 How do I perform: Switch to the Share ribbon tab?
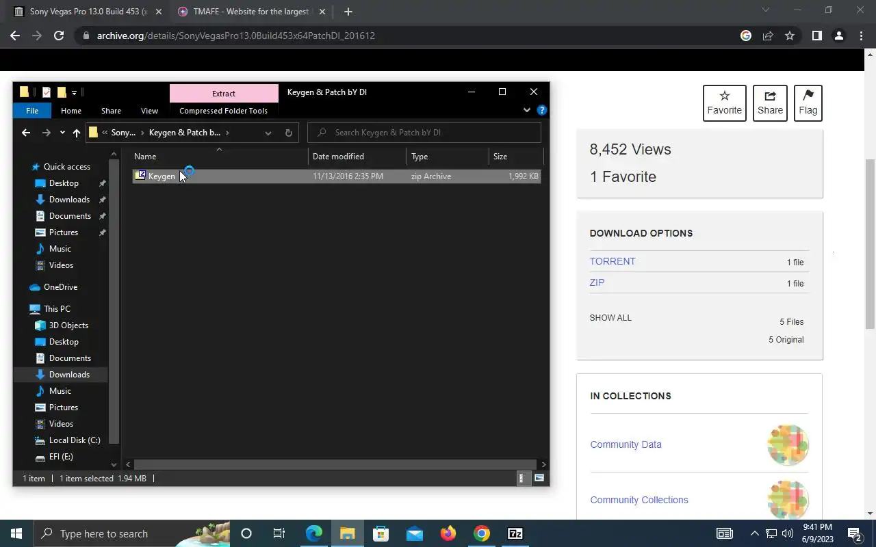(x=111, y=111)
